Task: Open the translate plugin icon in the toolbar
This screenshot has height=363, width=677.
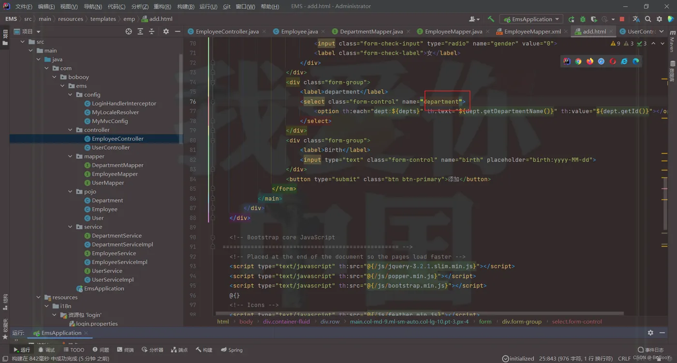Action: [x=636, y=19]
